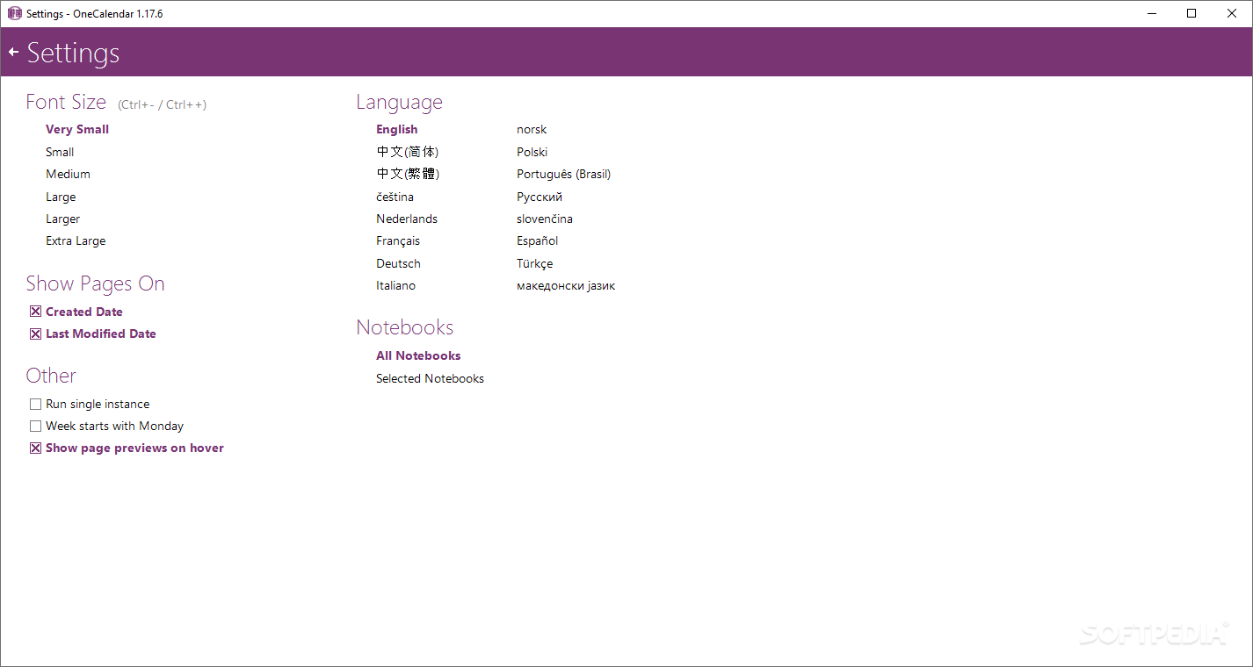
Task: Enable Week starts with Monday
Action: pyautogui.click(x=35, y=426)
